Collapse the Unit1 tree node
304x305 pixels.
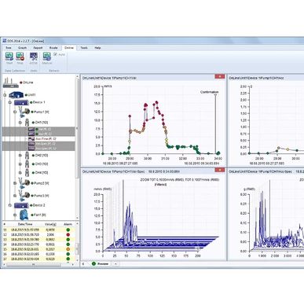point(5,95)
